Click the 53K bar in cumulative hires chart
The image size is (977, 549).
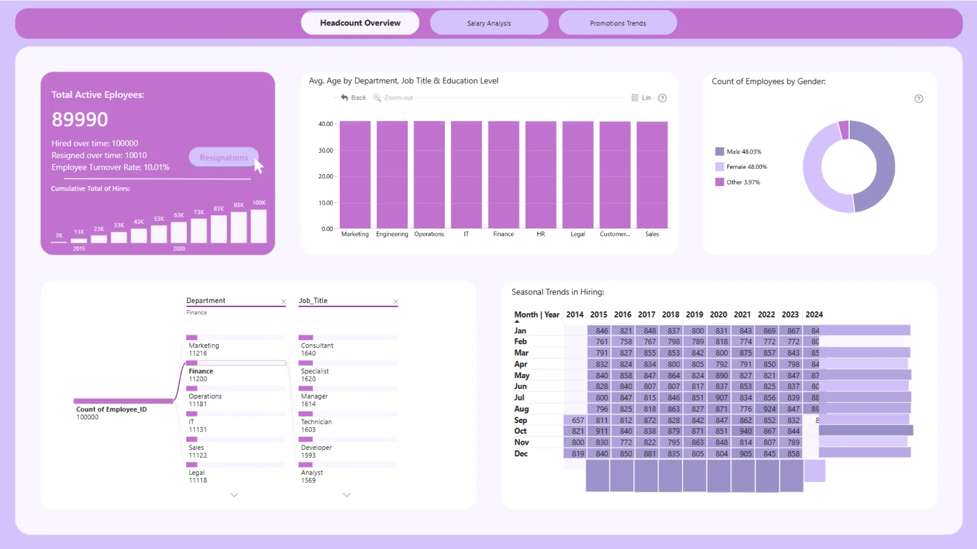coord(159,234)
